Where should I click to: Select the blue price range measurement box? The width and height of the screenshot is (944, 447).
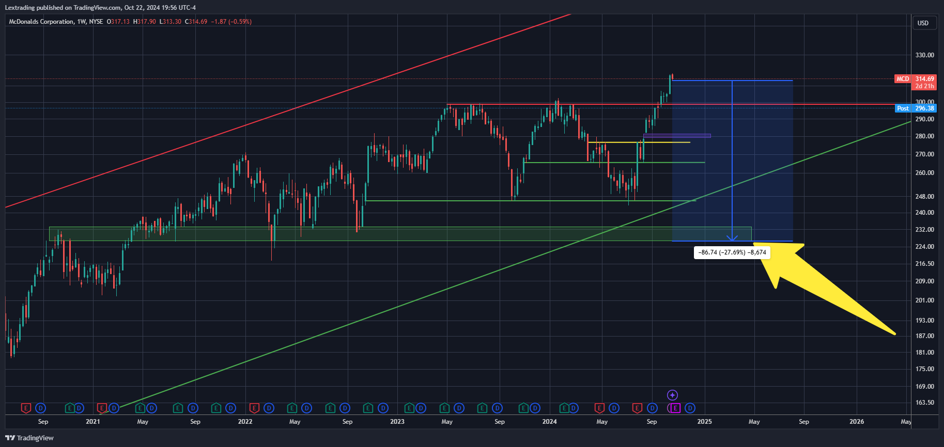[732, 161]
